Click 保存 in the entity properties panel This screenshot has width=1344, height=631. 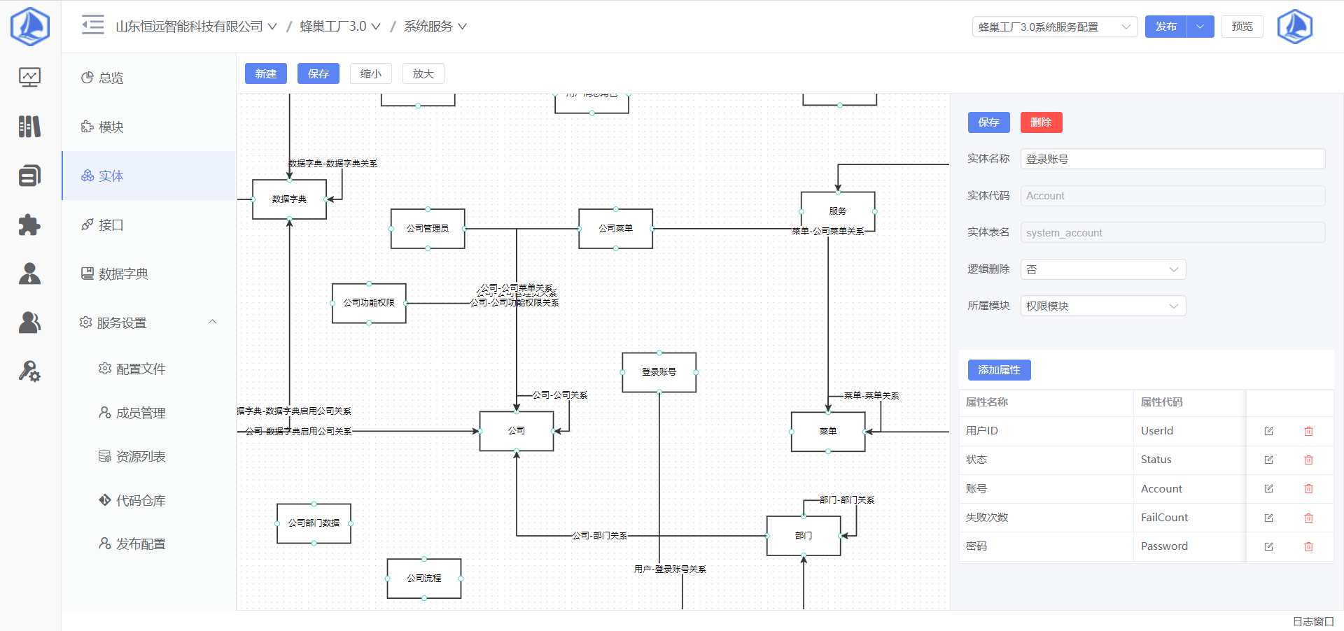pyautogui.click(x=989, y=122)
